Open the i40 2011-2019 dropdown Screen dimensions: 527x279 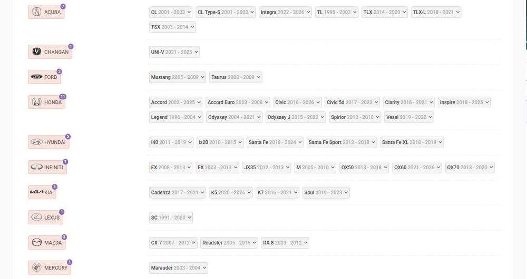(x=171, y=142)
